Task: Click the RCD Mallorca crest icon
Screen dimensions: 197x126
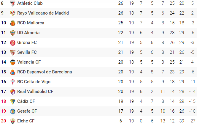Action: tap(13, 23)
